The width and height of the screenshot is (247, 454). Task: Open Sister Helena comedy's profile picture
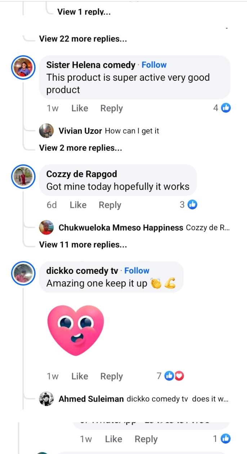[x=23, y=67]
